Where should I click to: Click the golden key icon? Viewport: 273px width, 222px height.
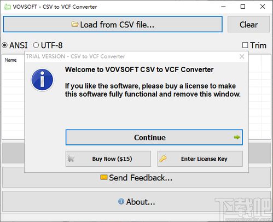(x=162, y=159)
